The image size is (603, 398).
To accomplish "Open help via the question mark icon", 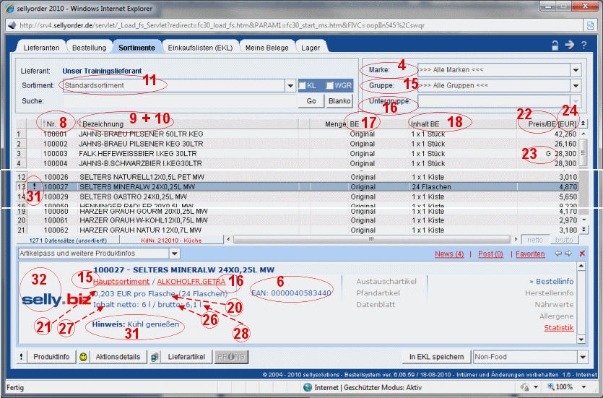I will point(584,46).
